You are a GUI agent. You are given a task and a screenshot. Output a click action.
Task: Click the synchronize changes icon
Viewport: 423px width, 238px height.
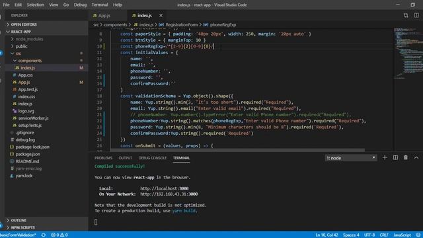[x=44, y=235]
